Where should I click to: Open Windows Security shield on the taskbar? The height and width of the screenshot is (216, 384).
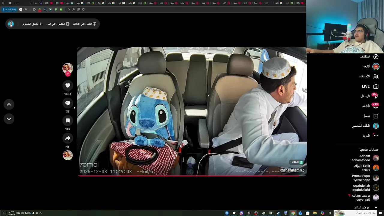pyautogui.click(x=234, y=213)
